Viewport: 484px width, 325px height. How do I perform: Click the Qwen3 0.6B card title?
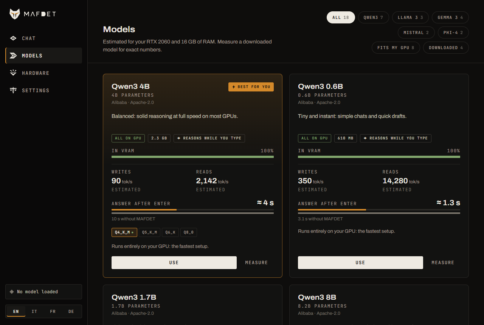[321, 87]
